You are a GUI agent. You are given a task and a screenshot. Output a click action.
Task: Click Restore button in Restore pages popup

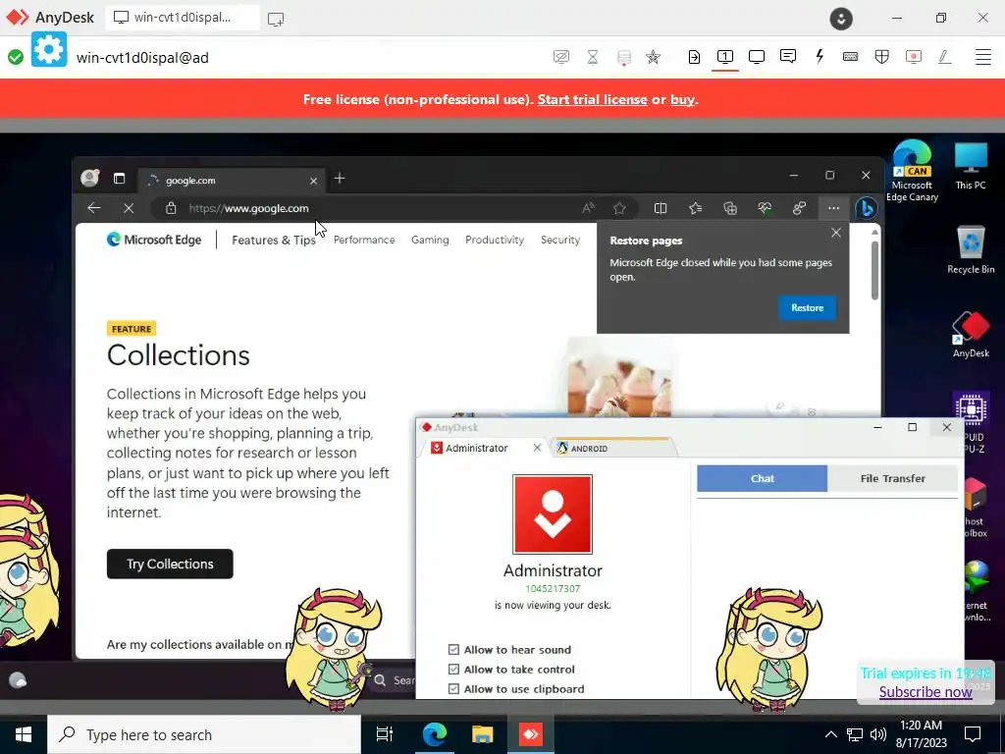pyautogui.click(x=807, y=307)
